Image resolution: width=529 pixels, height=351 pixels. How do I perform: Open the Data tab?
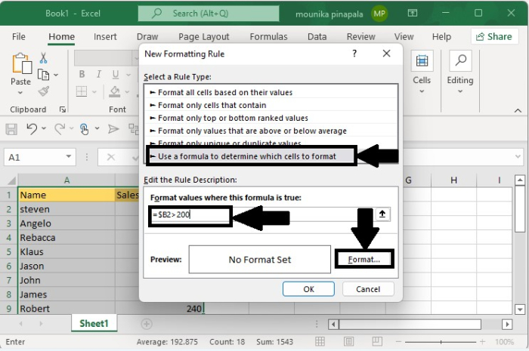pyautogui.click(x=317, y=36)
